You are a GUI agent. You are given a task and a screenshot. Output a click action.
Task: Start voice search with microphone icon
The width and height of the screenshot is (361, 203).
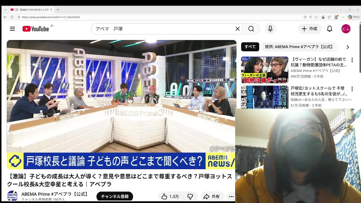coord(270,29)
